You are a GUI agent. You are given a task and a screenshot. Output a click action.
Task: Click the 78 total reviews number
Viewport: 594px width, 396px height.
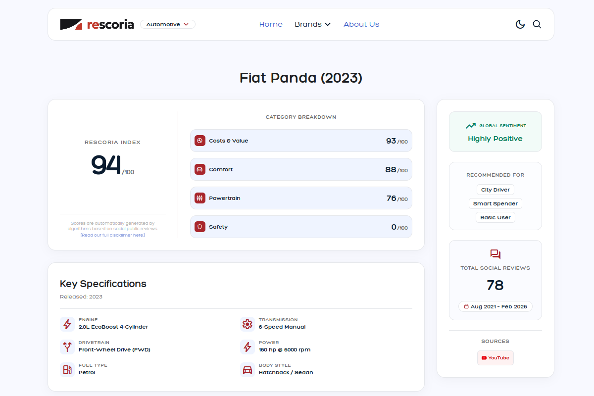click(495, 285)
